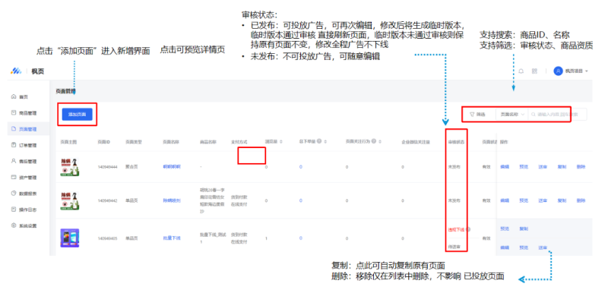
Task: Click the 枫页 logo icon
Action: 16,71
